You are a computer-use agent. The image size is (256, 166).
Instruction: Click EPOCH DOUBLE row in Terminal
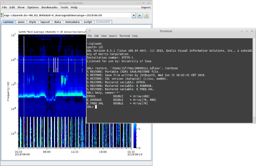(x=118, y=96)
